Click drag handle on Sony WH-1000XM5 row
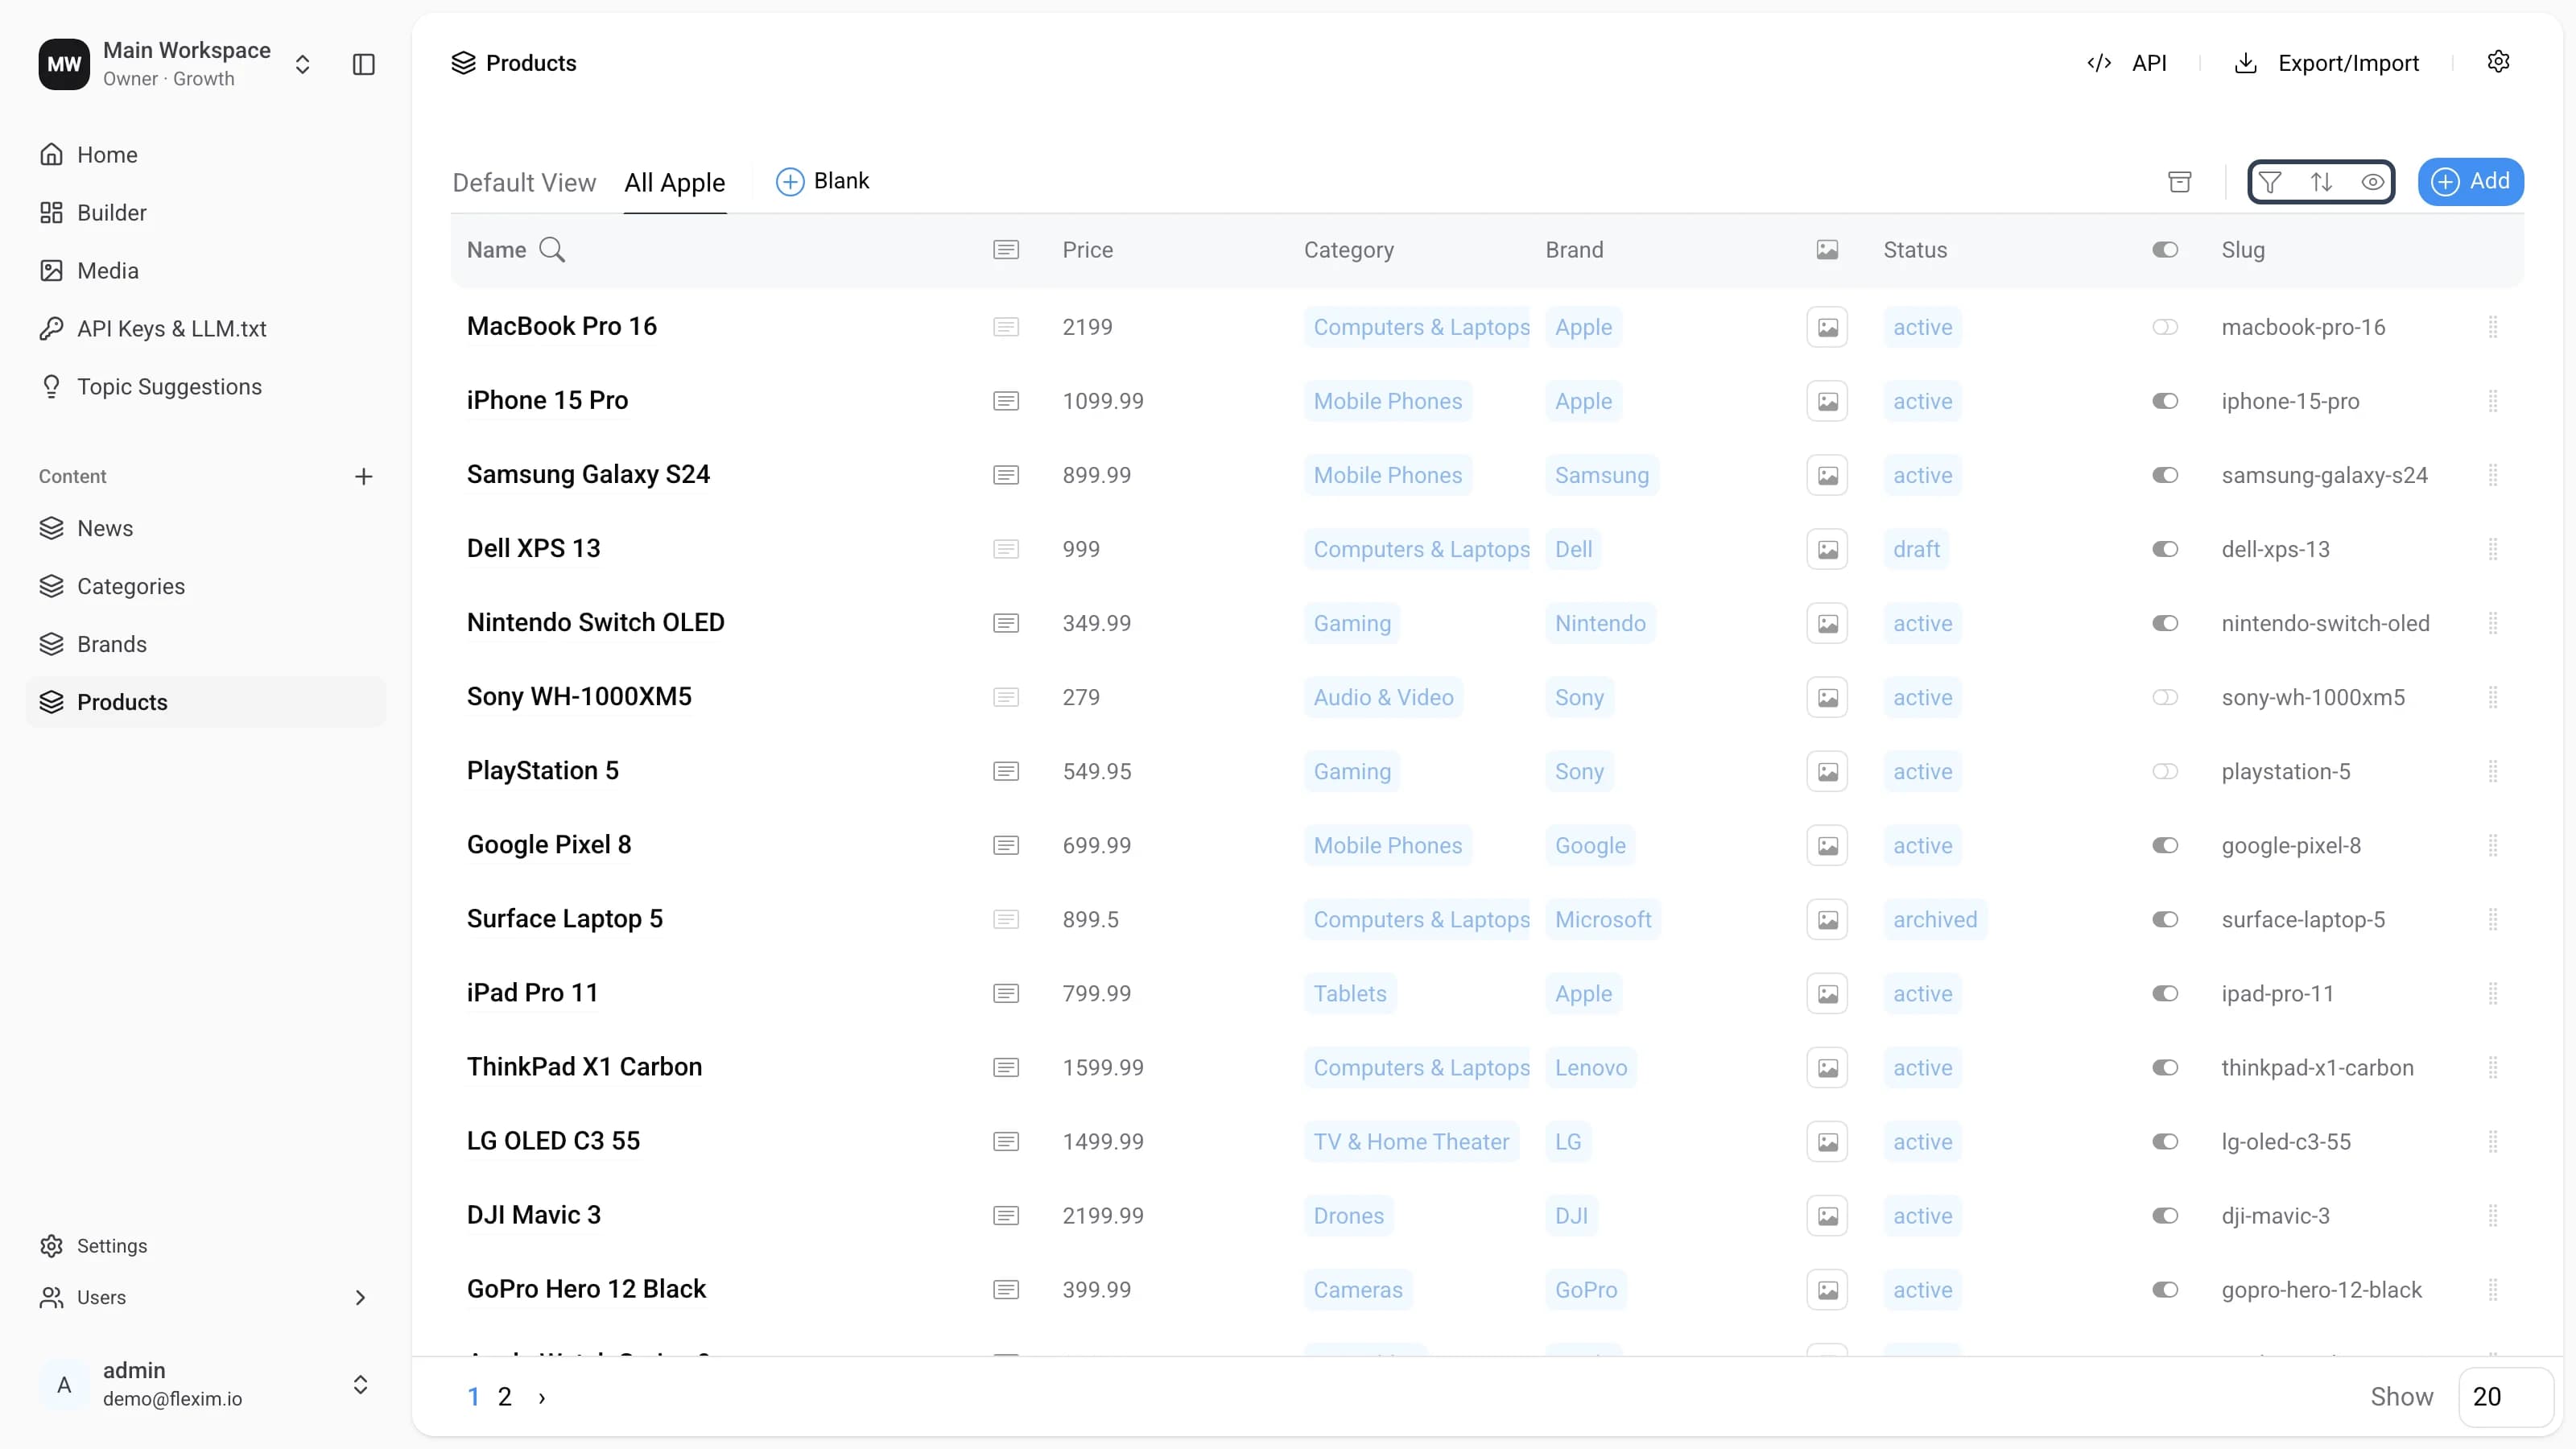This screenshot has height=1449, width=2576. [2493, 697]
